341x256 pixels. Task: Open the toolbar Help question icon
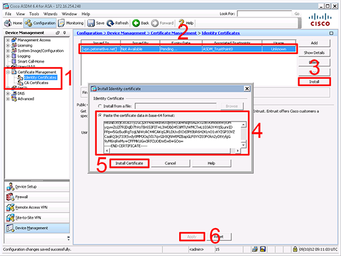click(181, 23)
